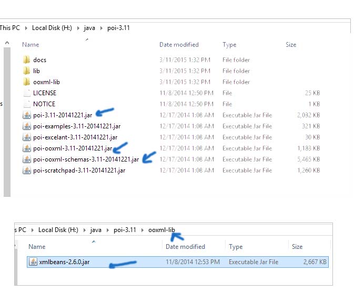Open the ooxml-lib folder icon
This screenshot has width=354, height=292.
(27, 82)
